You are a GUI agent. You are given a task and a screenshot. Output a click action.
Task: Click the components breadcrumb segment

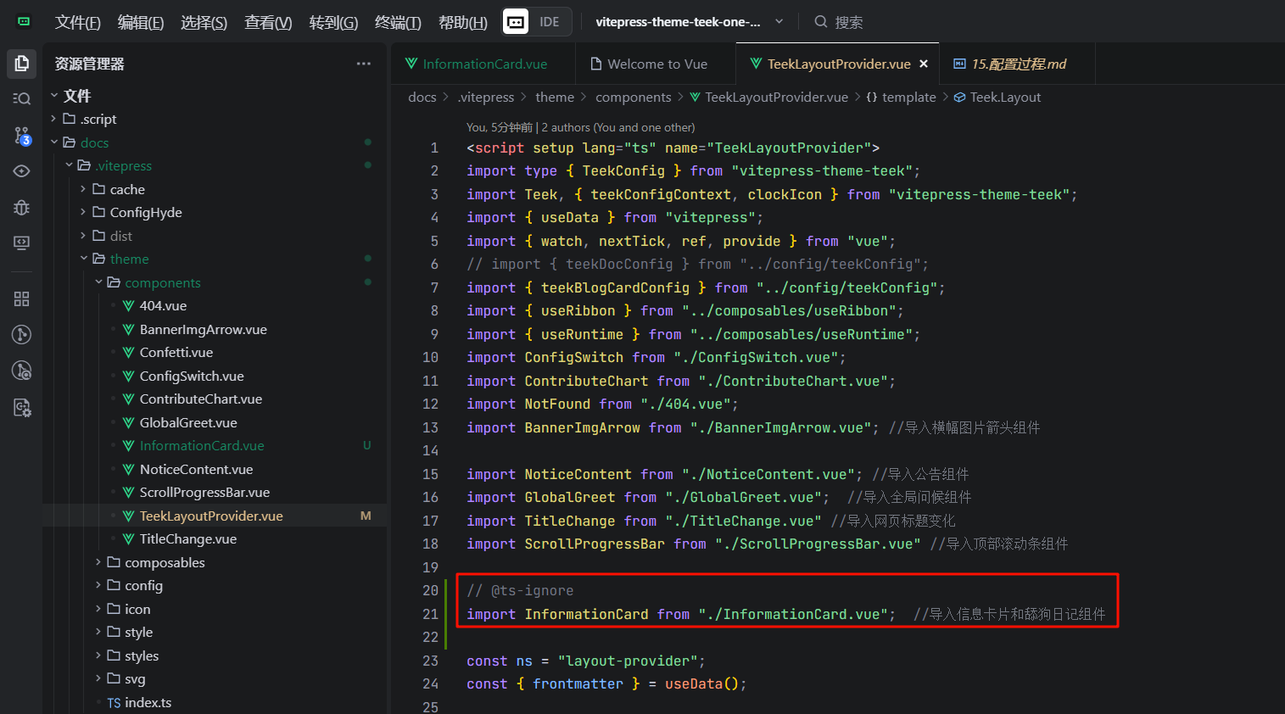pos(634,98)
